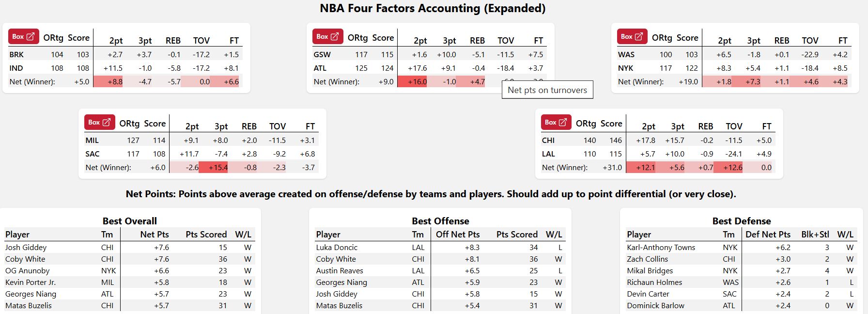Click the TOV header in the BRK-IND card
This screenshot has height=314, width=868.
coord(201,41)
